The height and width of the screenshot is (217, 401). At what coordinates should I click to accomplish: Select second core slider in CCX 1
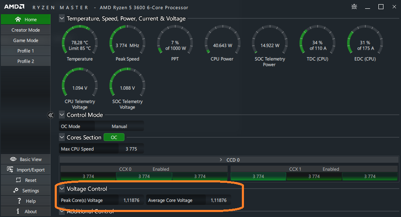[314, 177]
